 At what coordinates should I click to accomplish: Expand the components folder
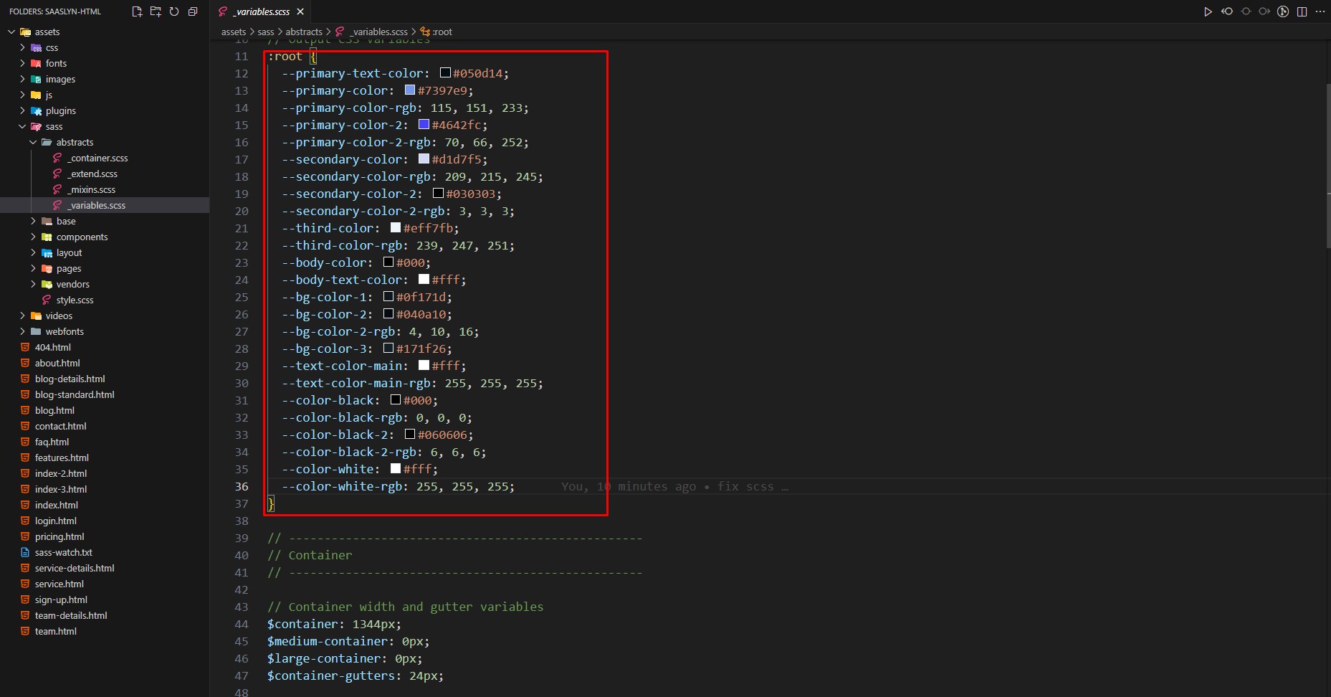pyautogui.click(x=82, y=237)
